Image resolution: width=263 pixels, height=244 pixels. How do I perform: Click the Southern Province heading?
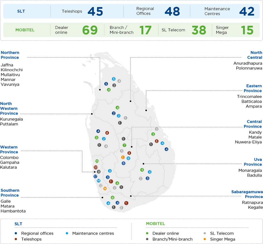coord(10,193)
